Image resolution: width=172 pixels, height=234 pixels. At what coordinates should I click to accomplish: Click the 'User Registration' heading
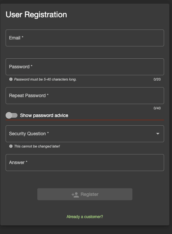[x=36, y=15]
